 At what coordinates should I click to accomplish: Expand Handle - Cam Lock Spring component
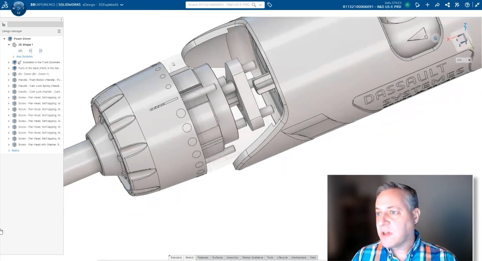9,86
